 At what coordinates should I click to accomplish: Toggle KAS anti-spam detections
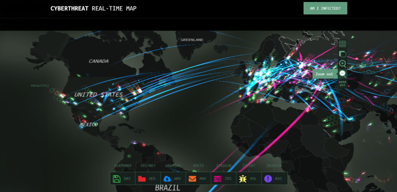pos(274,178)
